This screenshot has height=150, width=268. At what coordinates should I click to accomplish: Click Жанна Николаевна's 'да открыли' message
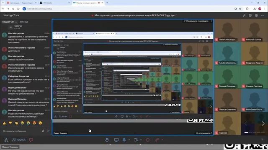(26, 49)
